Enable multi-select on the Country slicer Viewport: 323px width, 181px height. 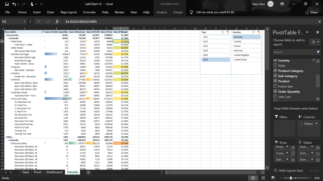253,32
